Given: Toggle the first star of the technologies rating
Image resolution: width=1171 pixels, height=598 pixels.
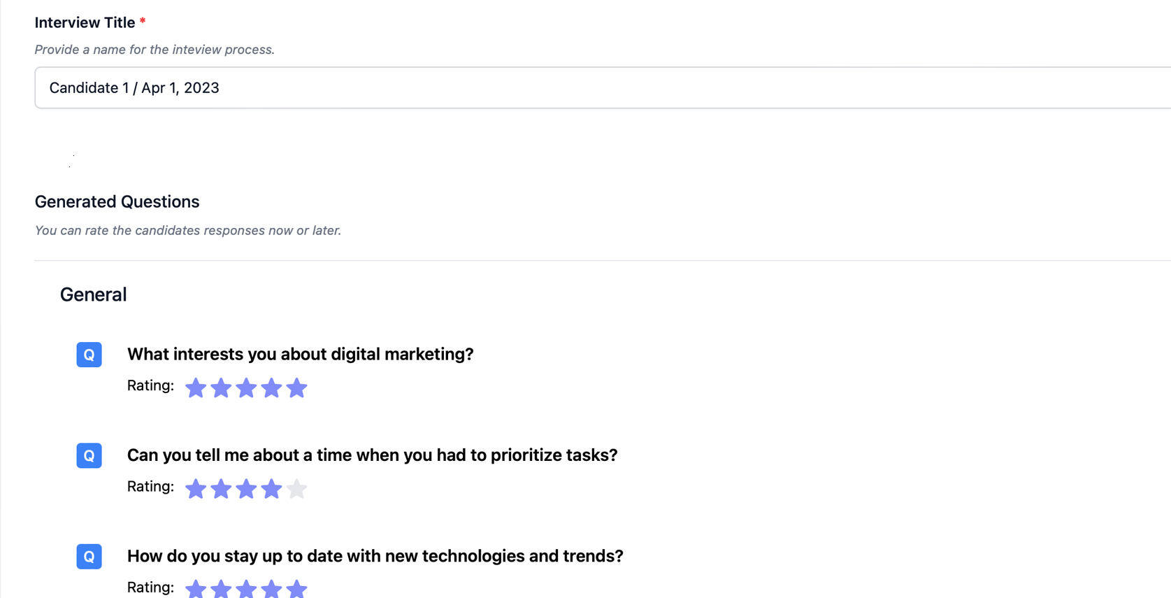Looking at the screenshot, I should click(196, 588).
